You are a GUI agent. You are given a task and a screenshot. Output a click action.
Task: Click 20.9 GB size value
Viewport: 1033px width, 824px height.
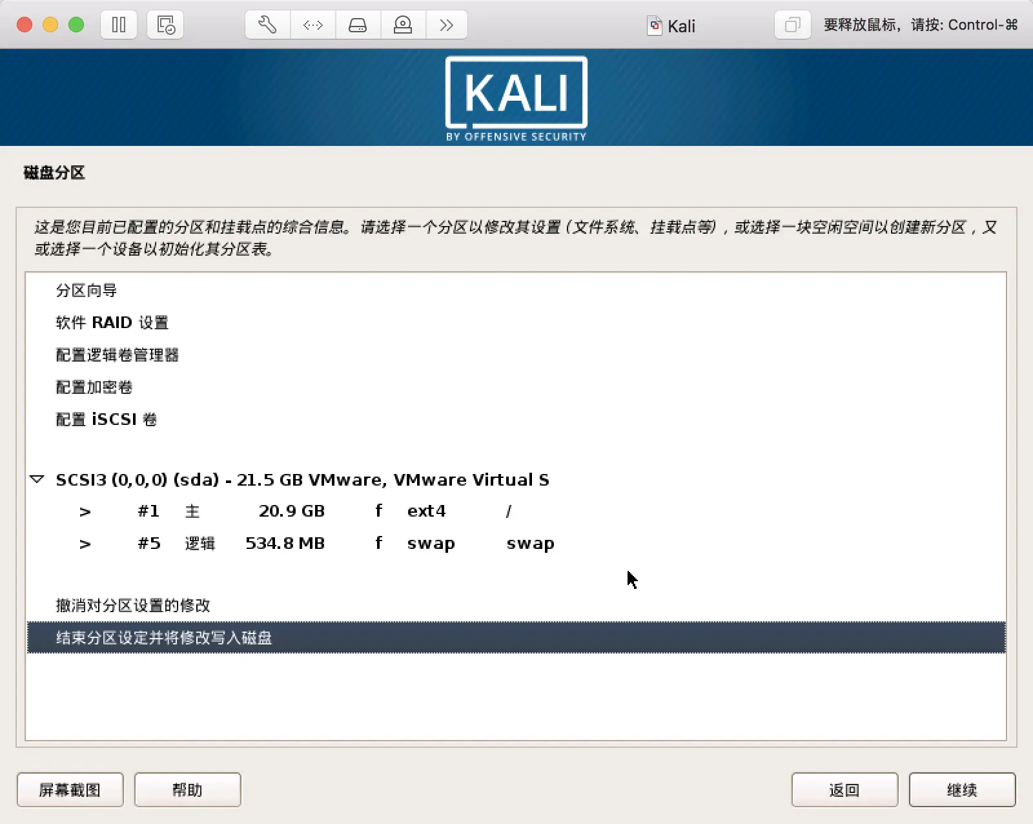[292, 511]
